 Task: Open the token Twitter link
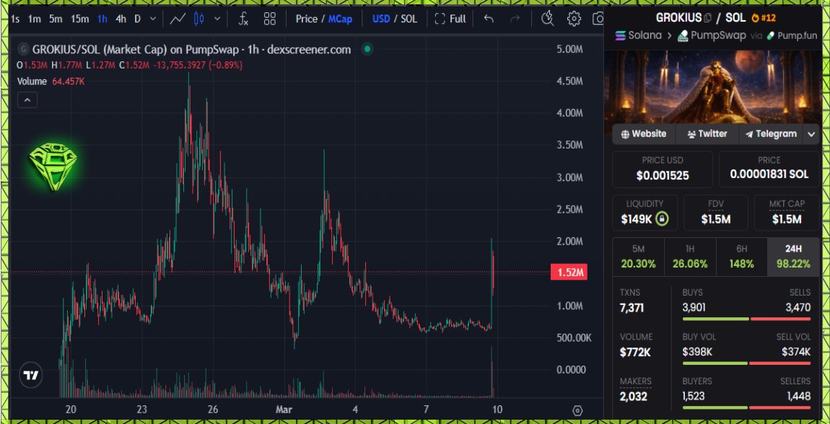coord(707,133)
